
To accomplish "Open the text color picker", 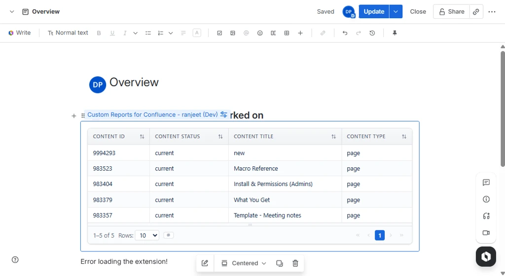I will [197, 33].
